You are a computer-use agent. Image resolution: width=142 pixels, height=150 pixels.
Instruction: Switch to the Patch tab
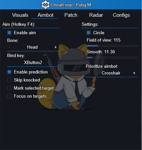point(71,15)
